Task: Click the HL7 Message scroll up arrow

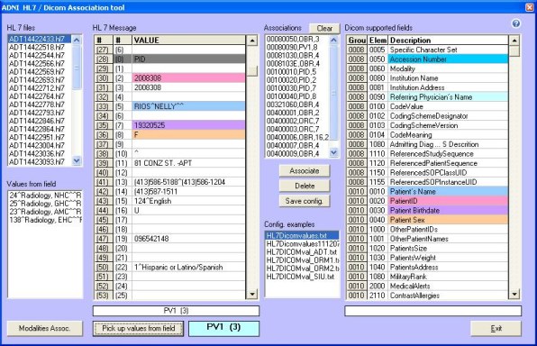Action: (252, 41)
